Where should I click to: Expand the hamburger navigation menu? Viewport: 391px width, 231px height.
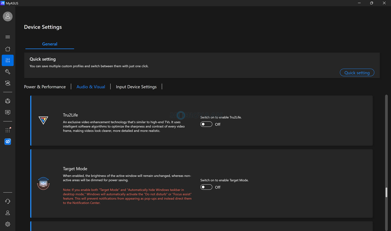[8, 37]
